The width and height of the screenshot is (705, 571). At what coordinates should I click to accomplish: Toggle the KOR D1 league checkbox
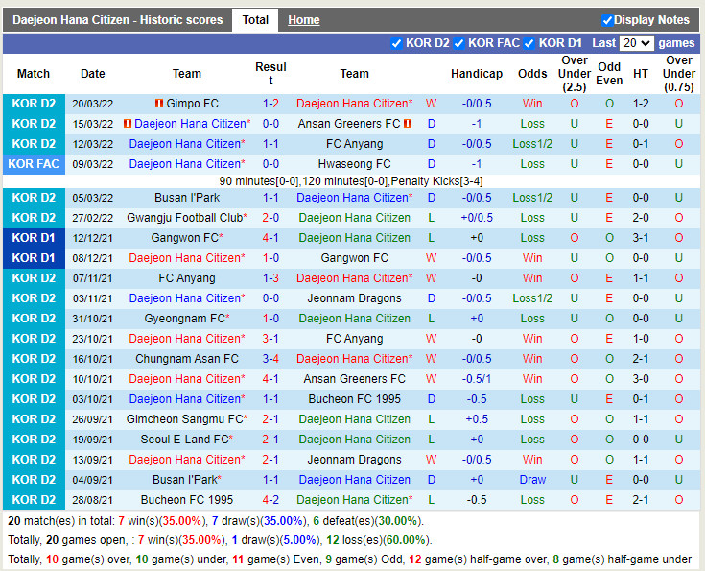tap(529, 43)
